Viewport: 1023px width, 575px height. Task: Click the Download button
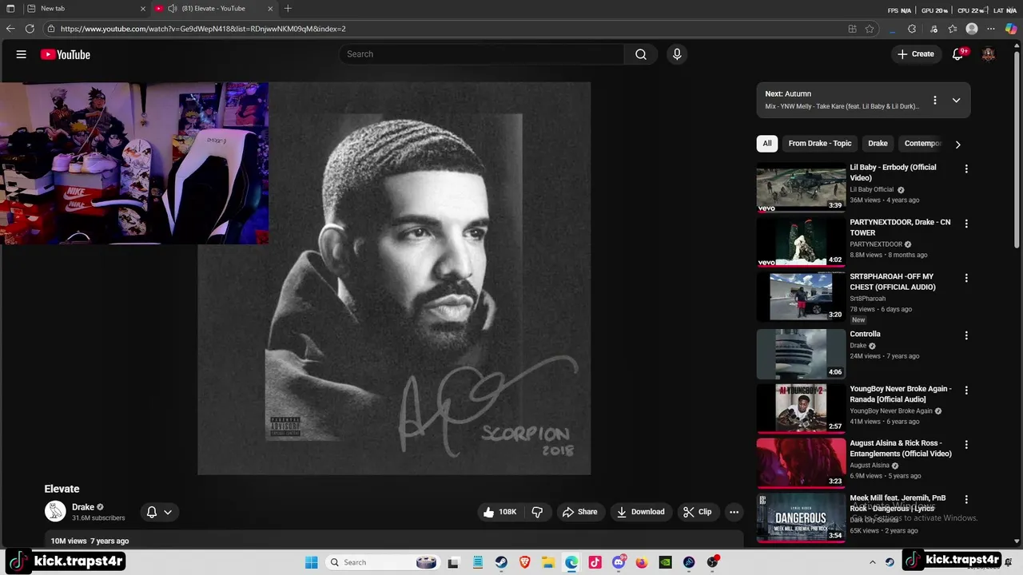640,512
